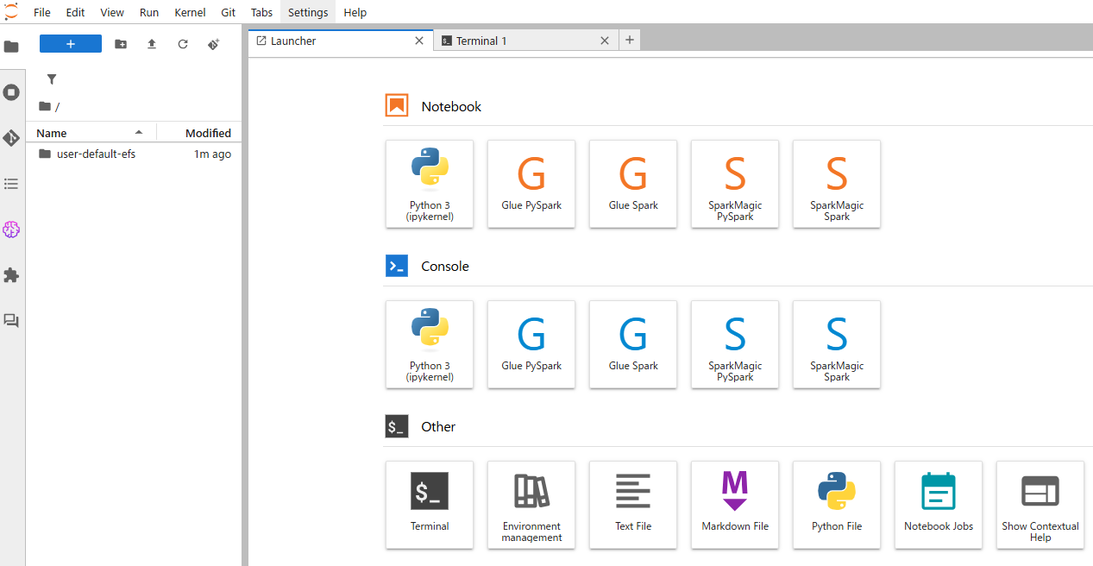Show the Table of Contents panel
This screenshot has height=566, width=1093.
[x=11, y=184]
